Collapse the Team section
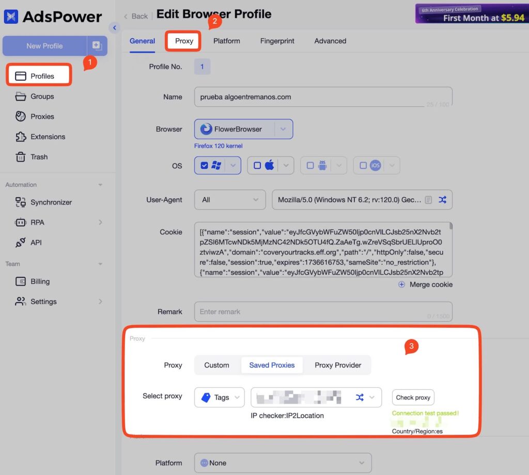 click(x=100, y=264)
